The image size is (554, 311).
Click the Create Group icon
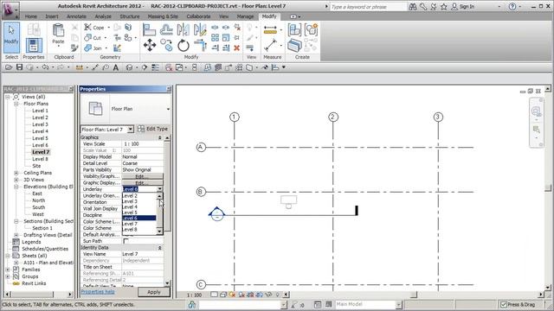(x=312, y=30)
